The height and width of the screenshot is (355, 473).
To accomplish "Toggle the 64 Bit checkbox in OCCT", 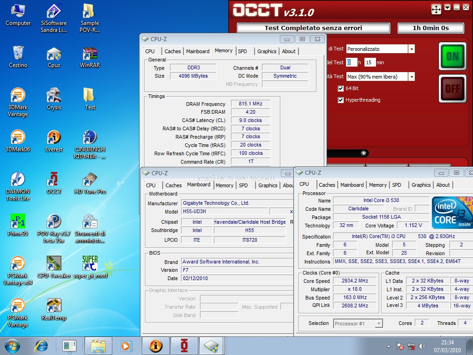I will [340, 88].
